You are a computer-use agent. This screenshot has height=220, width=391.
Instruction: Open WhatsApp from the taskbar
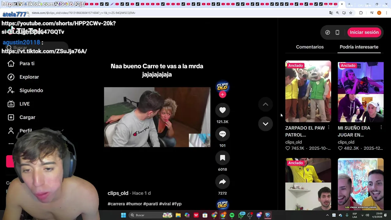pyautogui.click(x=241, y=215)
